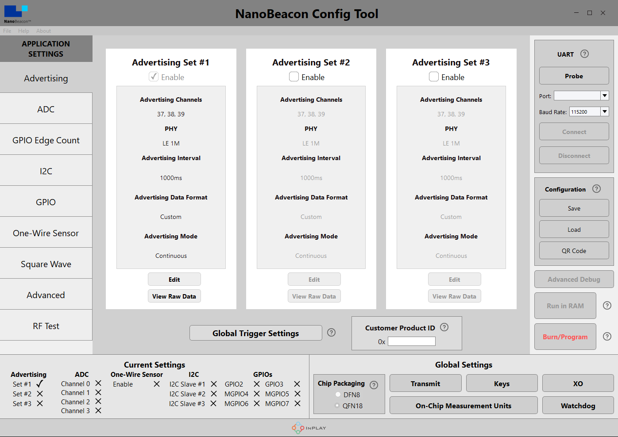Switch to the GPIO Edge Count tab
The image size is (618, 437).
click(46, 140)
